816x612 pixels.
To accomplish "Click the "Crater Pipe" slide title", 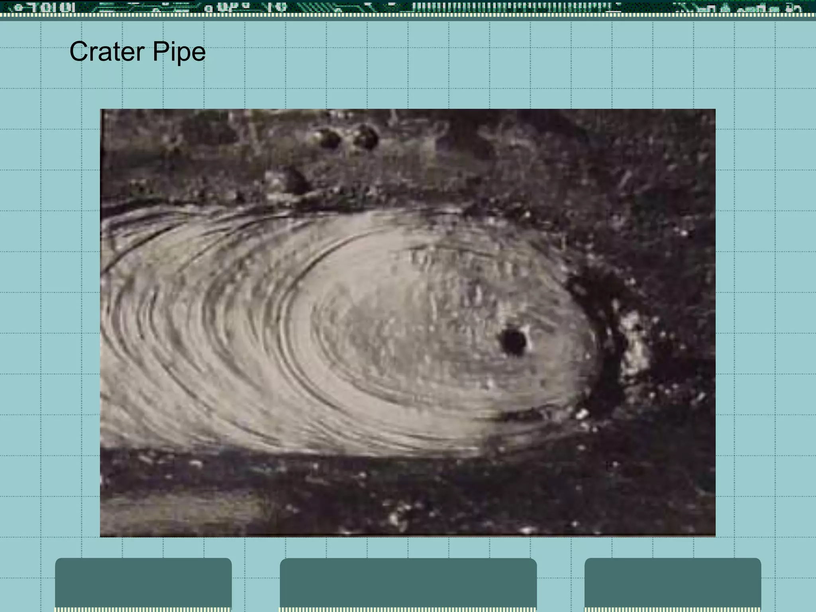I will click(x=137, y=52).
